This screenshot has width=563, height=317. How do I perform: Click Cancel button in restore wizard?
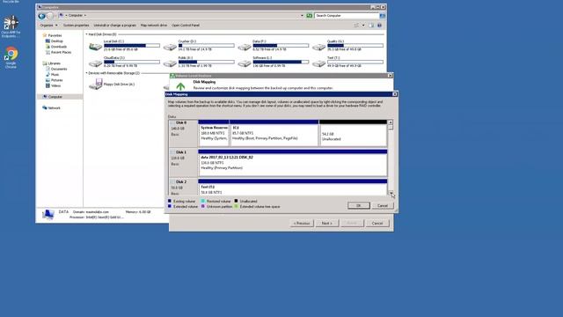pyautogui.click(x=377, y=223)
